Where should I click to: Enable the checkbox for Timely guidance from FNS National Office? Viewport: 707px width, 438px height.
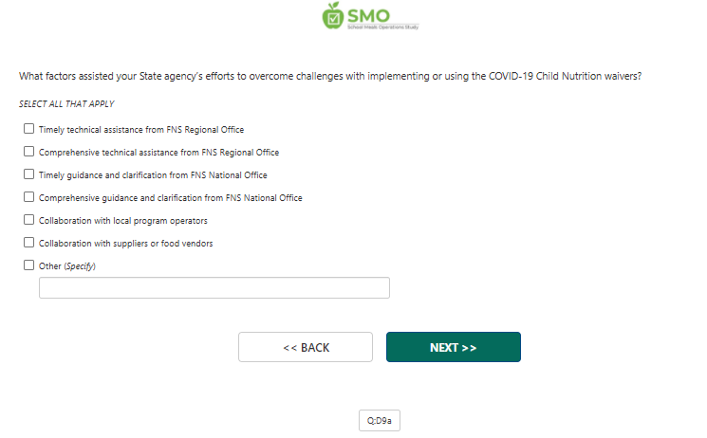click(28, 173)
